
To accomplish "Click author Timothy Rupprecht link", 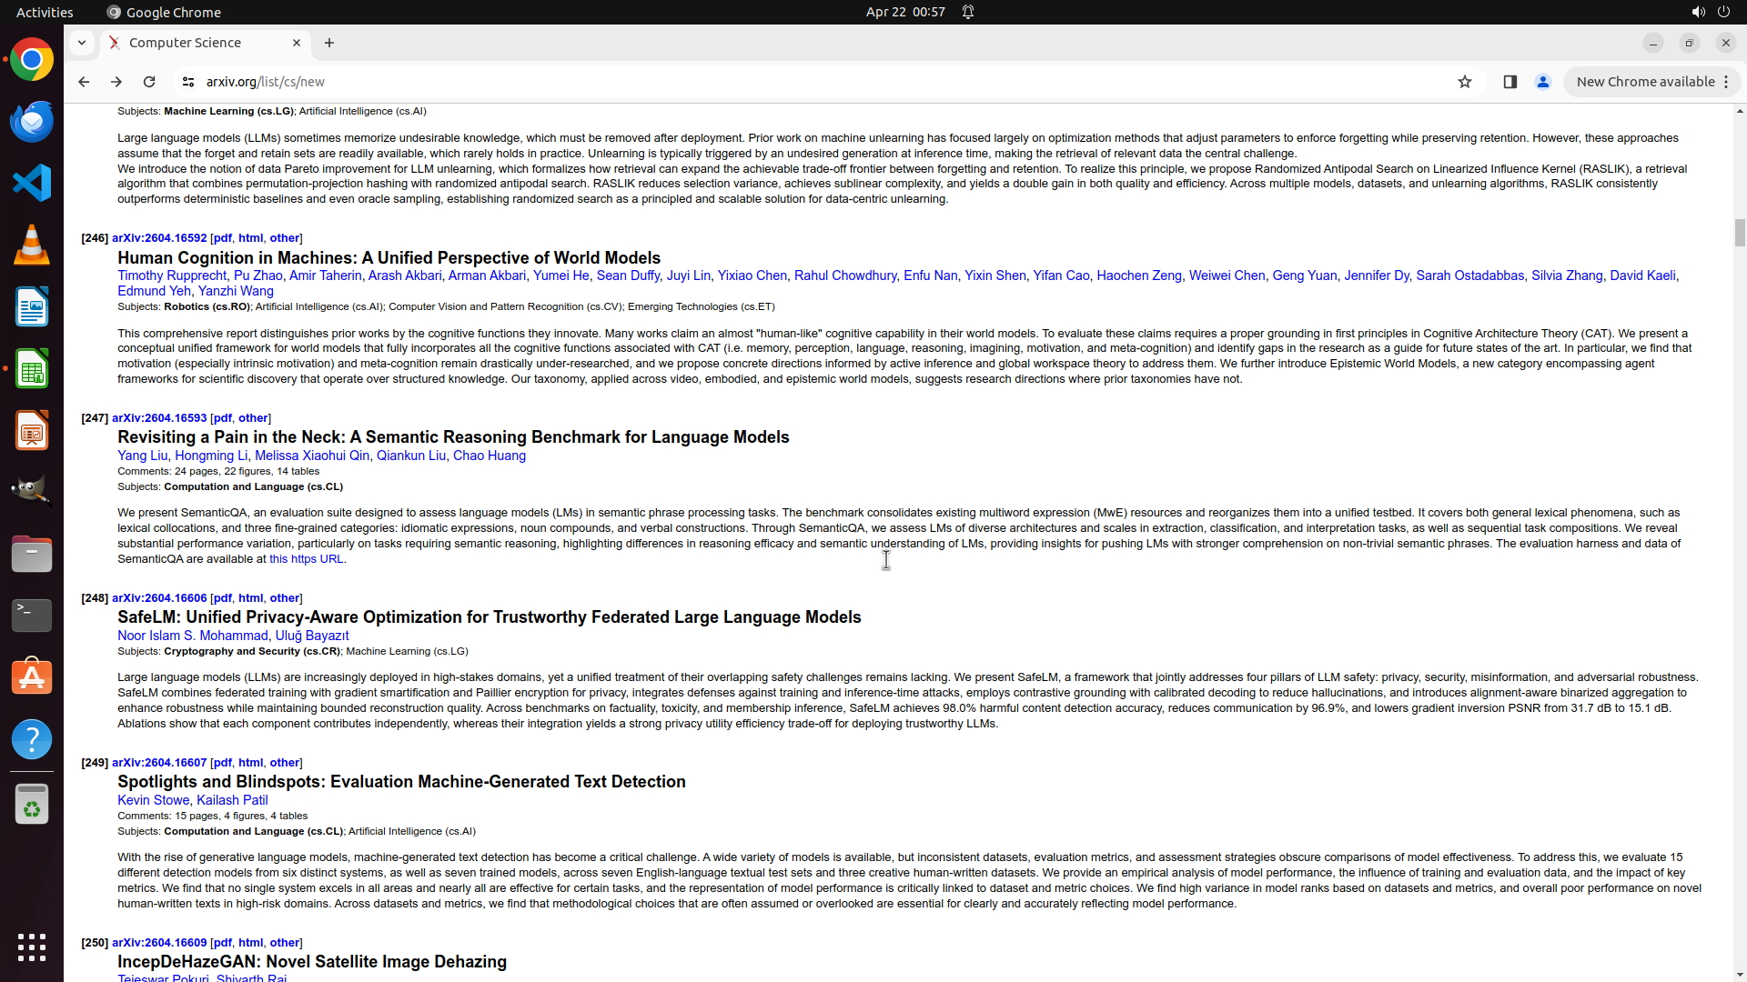I will tap(172, 276).
